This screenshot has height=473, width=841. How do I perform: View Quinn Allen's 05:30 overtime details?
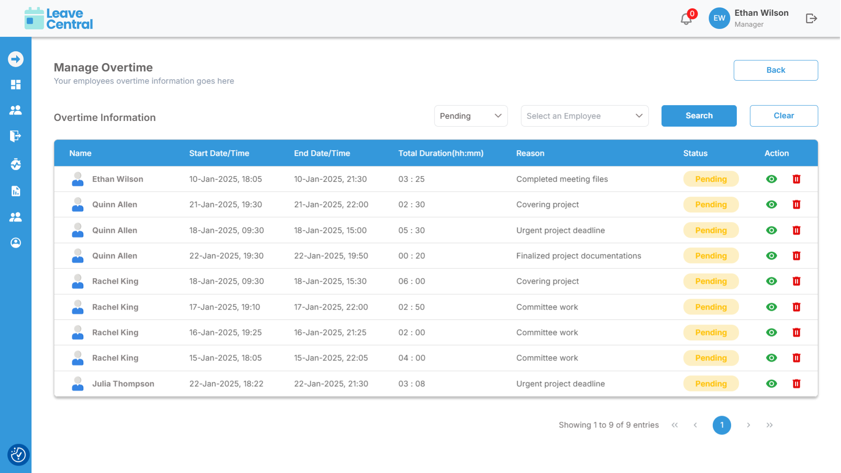(x=771, y=230)
